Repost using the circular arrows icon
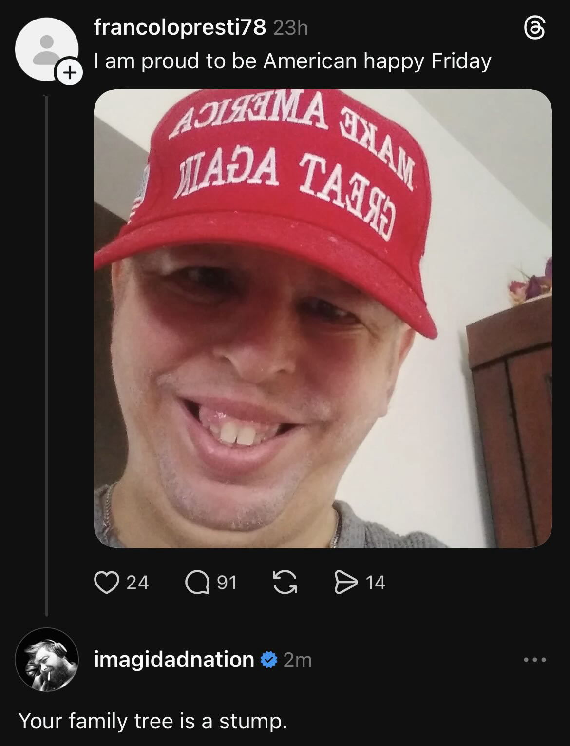This screenshot has width=570, height=746. click(285, 583)
